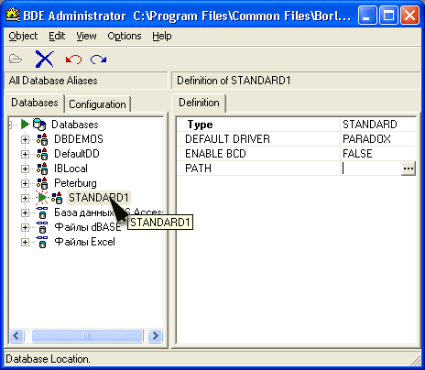Open the Edit menu

tap(57, 36)
